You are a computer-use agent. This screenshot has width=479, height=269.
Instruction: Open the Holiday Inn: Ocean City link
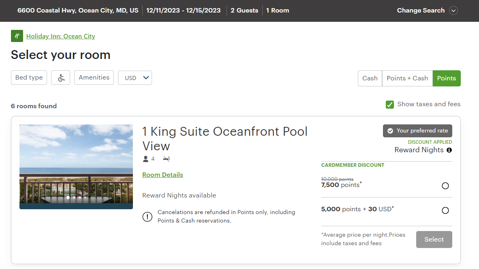[61, 36]
